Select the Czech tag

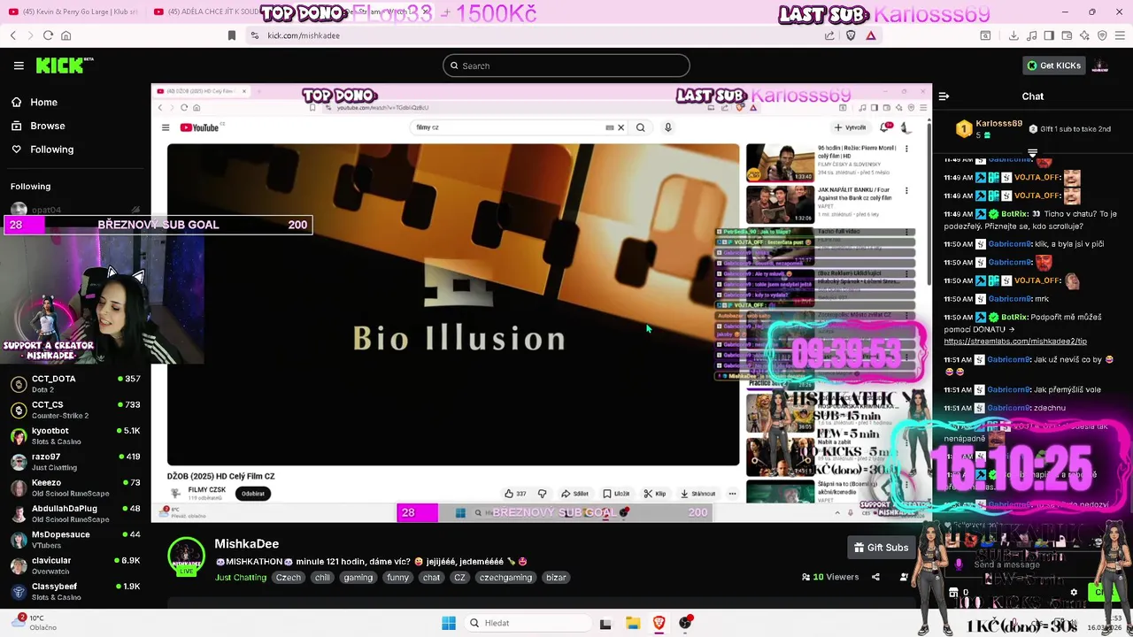[289, 578]
